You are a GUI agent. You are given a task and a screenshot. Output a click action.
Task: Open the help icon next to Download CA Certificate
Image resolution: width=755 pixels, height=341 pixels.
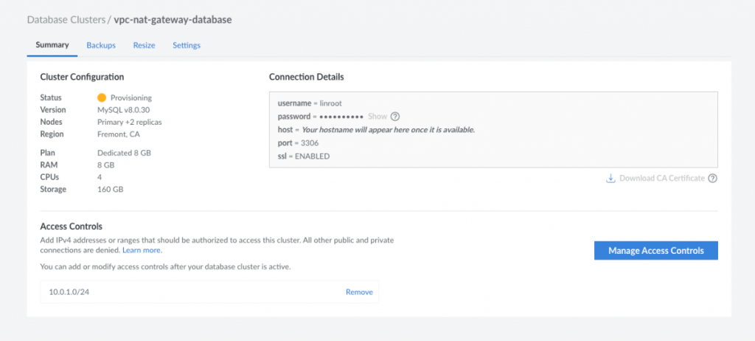[713, 178]
